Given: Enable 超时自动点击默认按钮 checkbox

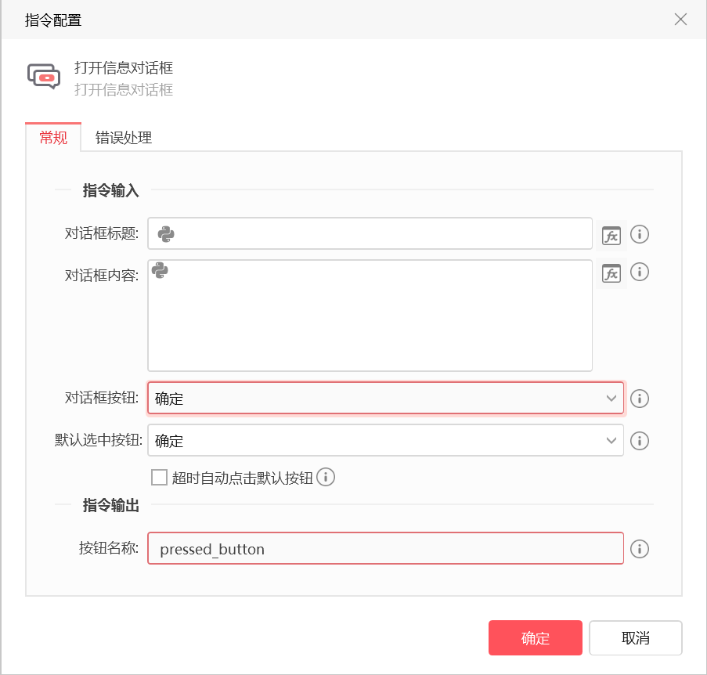Looking at the screenshot, I should 159,478.
